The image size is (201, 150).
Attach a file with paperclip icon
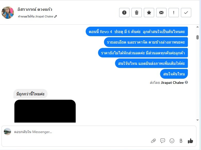point(153,141)
